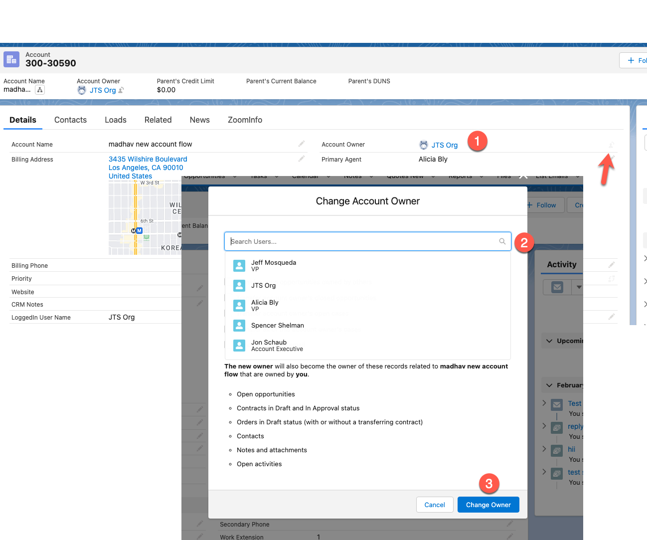
Task: Expand the Test activity entry chevron
Action: coord(544,403)
